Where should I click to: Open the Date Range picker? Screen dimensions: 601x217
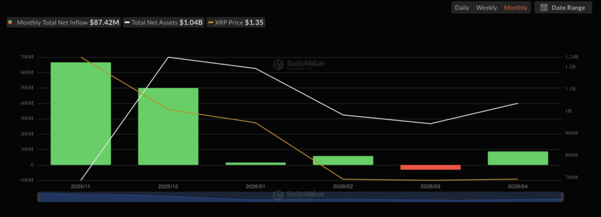563,7
